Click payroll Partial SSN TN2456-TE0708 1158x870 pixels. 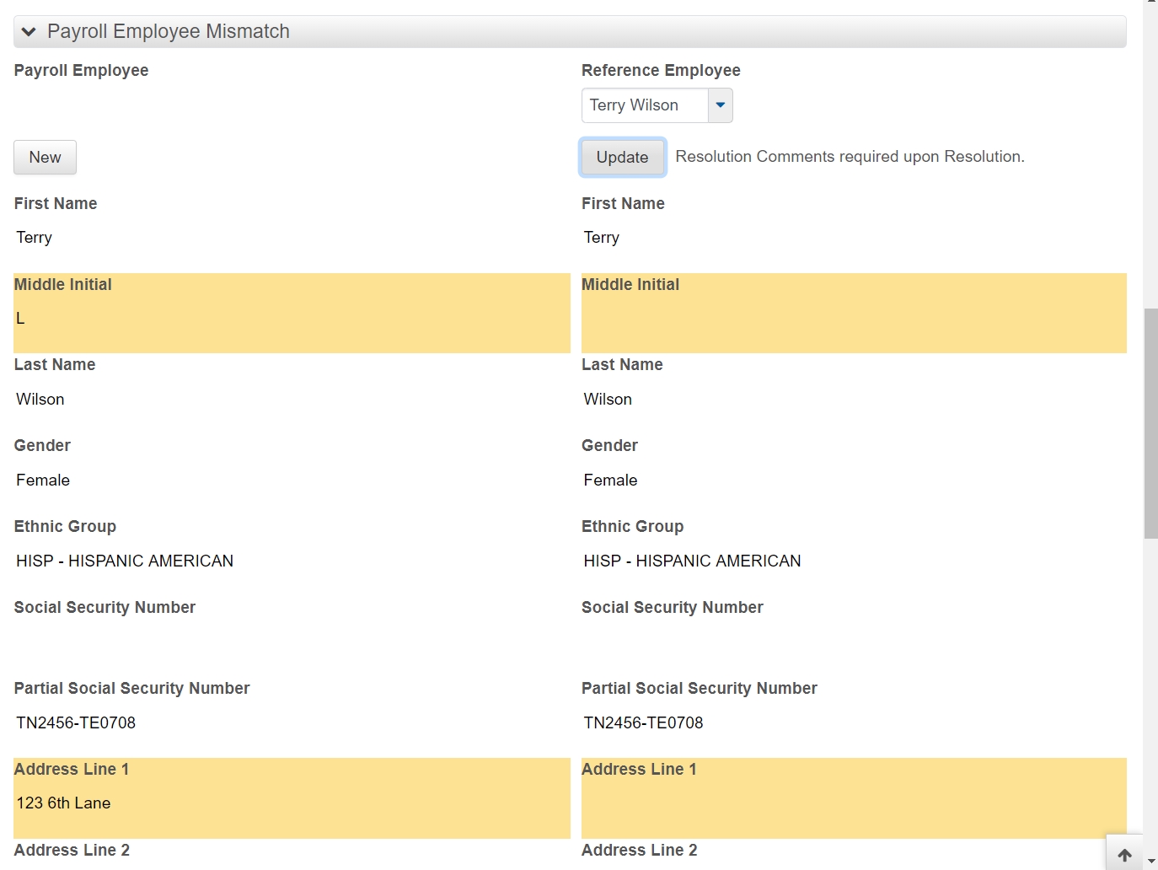click(76, 722)
